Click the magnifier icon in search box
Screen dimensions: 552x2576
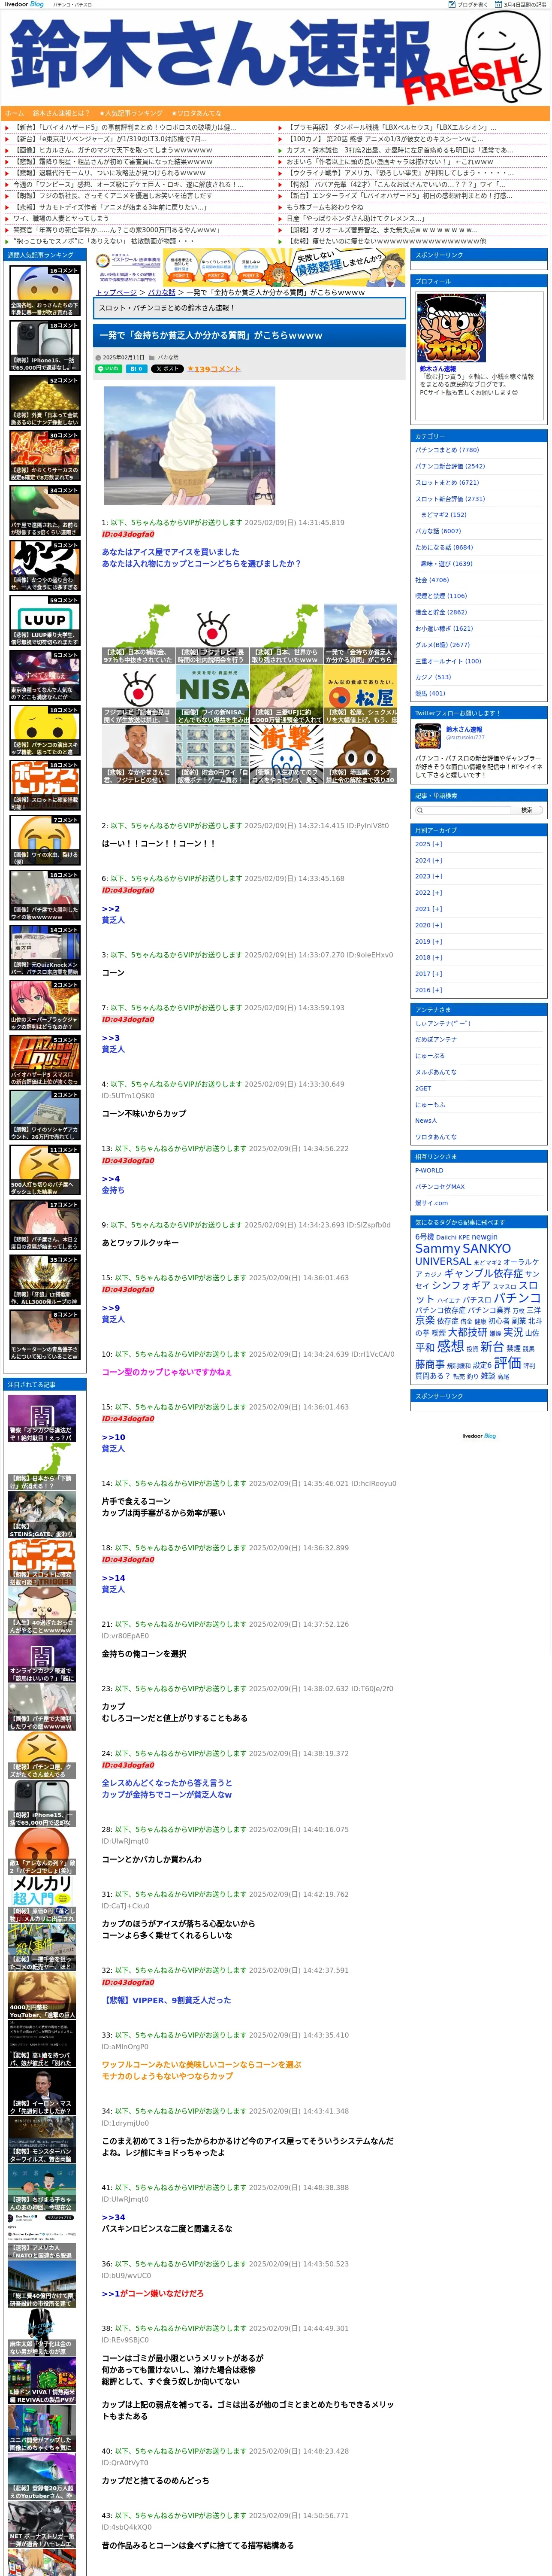420,810
